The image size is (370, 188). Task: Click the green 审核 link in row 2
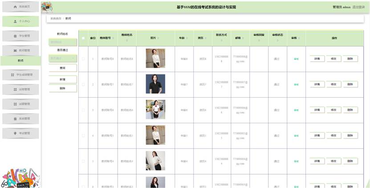pos(296,84)
